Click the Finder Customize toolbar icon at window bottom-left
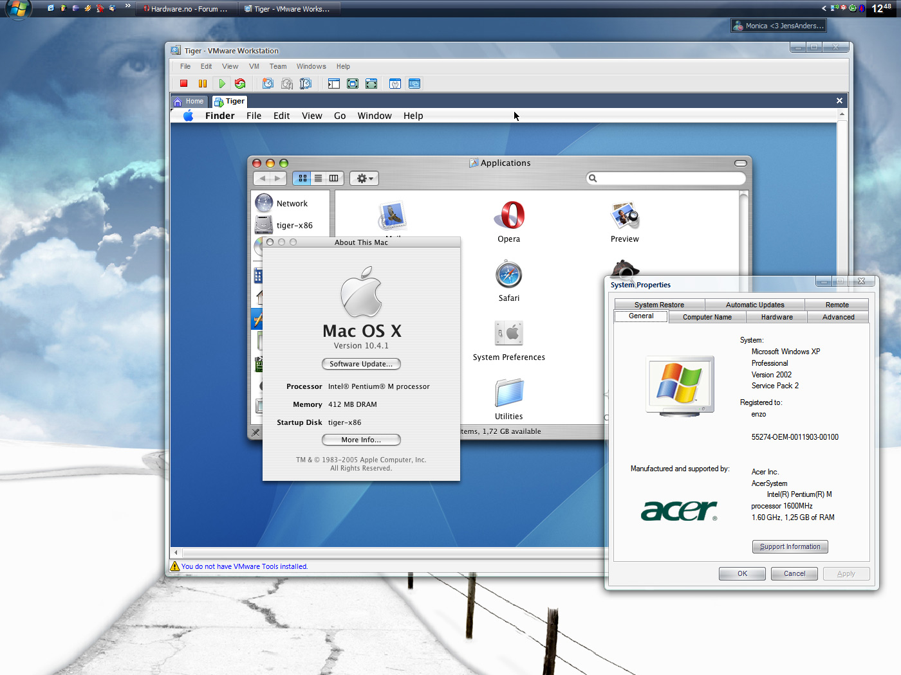 tap(255, 432)
